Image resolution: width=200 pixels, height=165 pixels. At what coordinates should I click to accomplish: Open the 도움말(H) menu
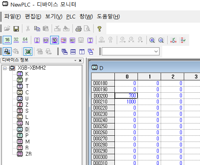pyautogui.click(x=108, y=17)
